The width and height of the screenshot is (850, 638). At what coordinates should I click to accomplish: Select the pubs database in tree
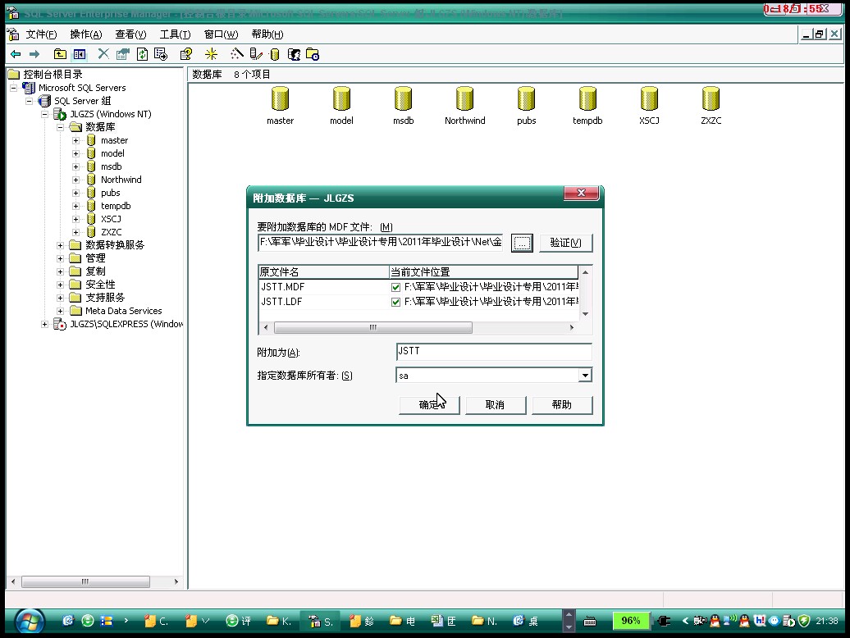pyautogui.click(x=110, y=193)
